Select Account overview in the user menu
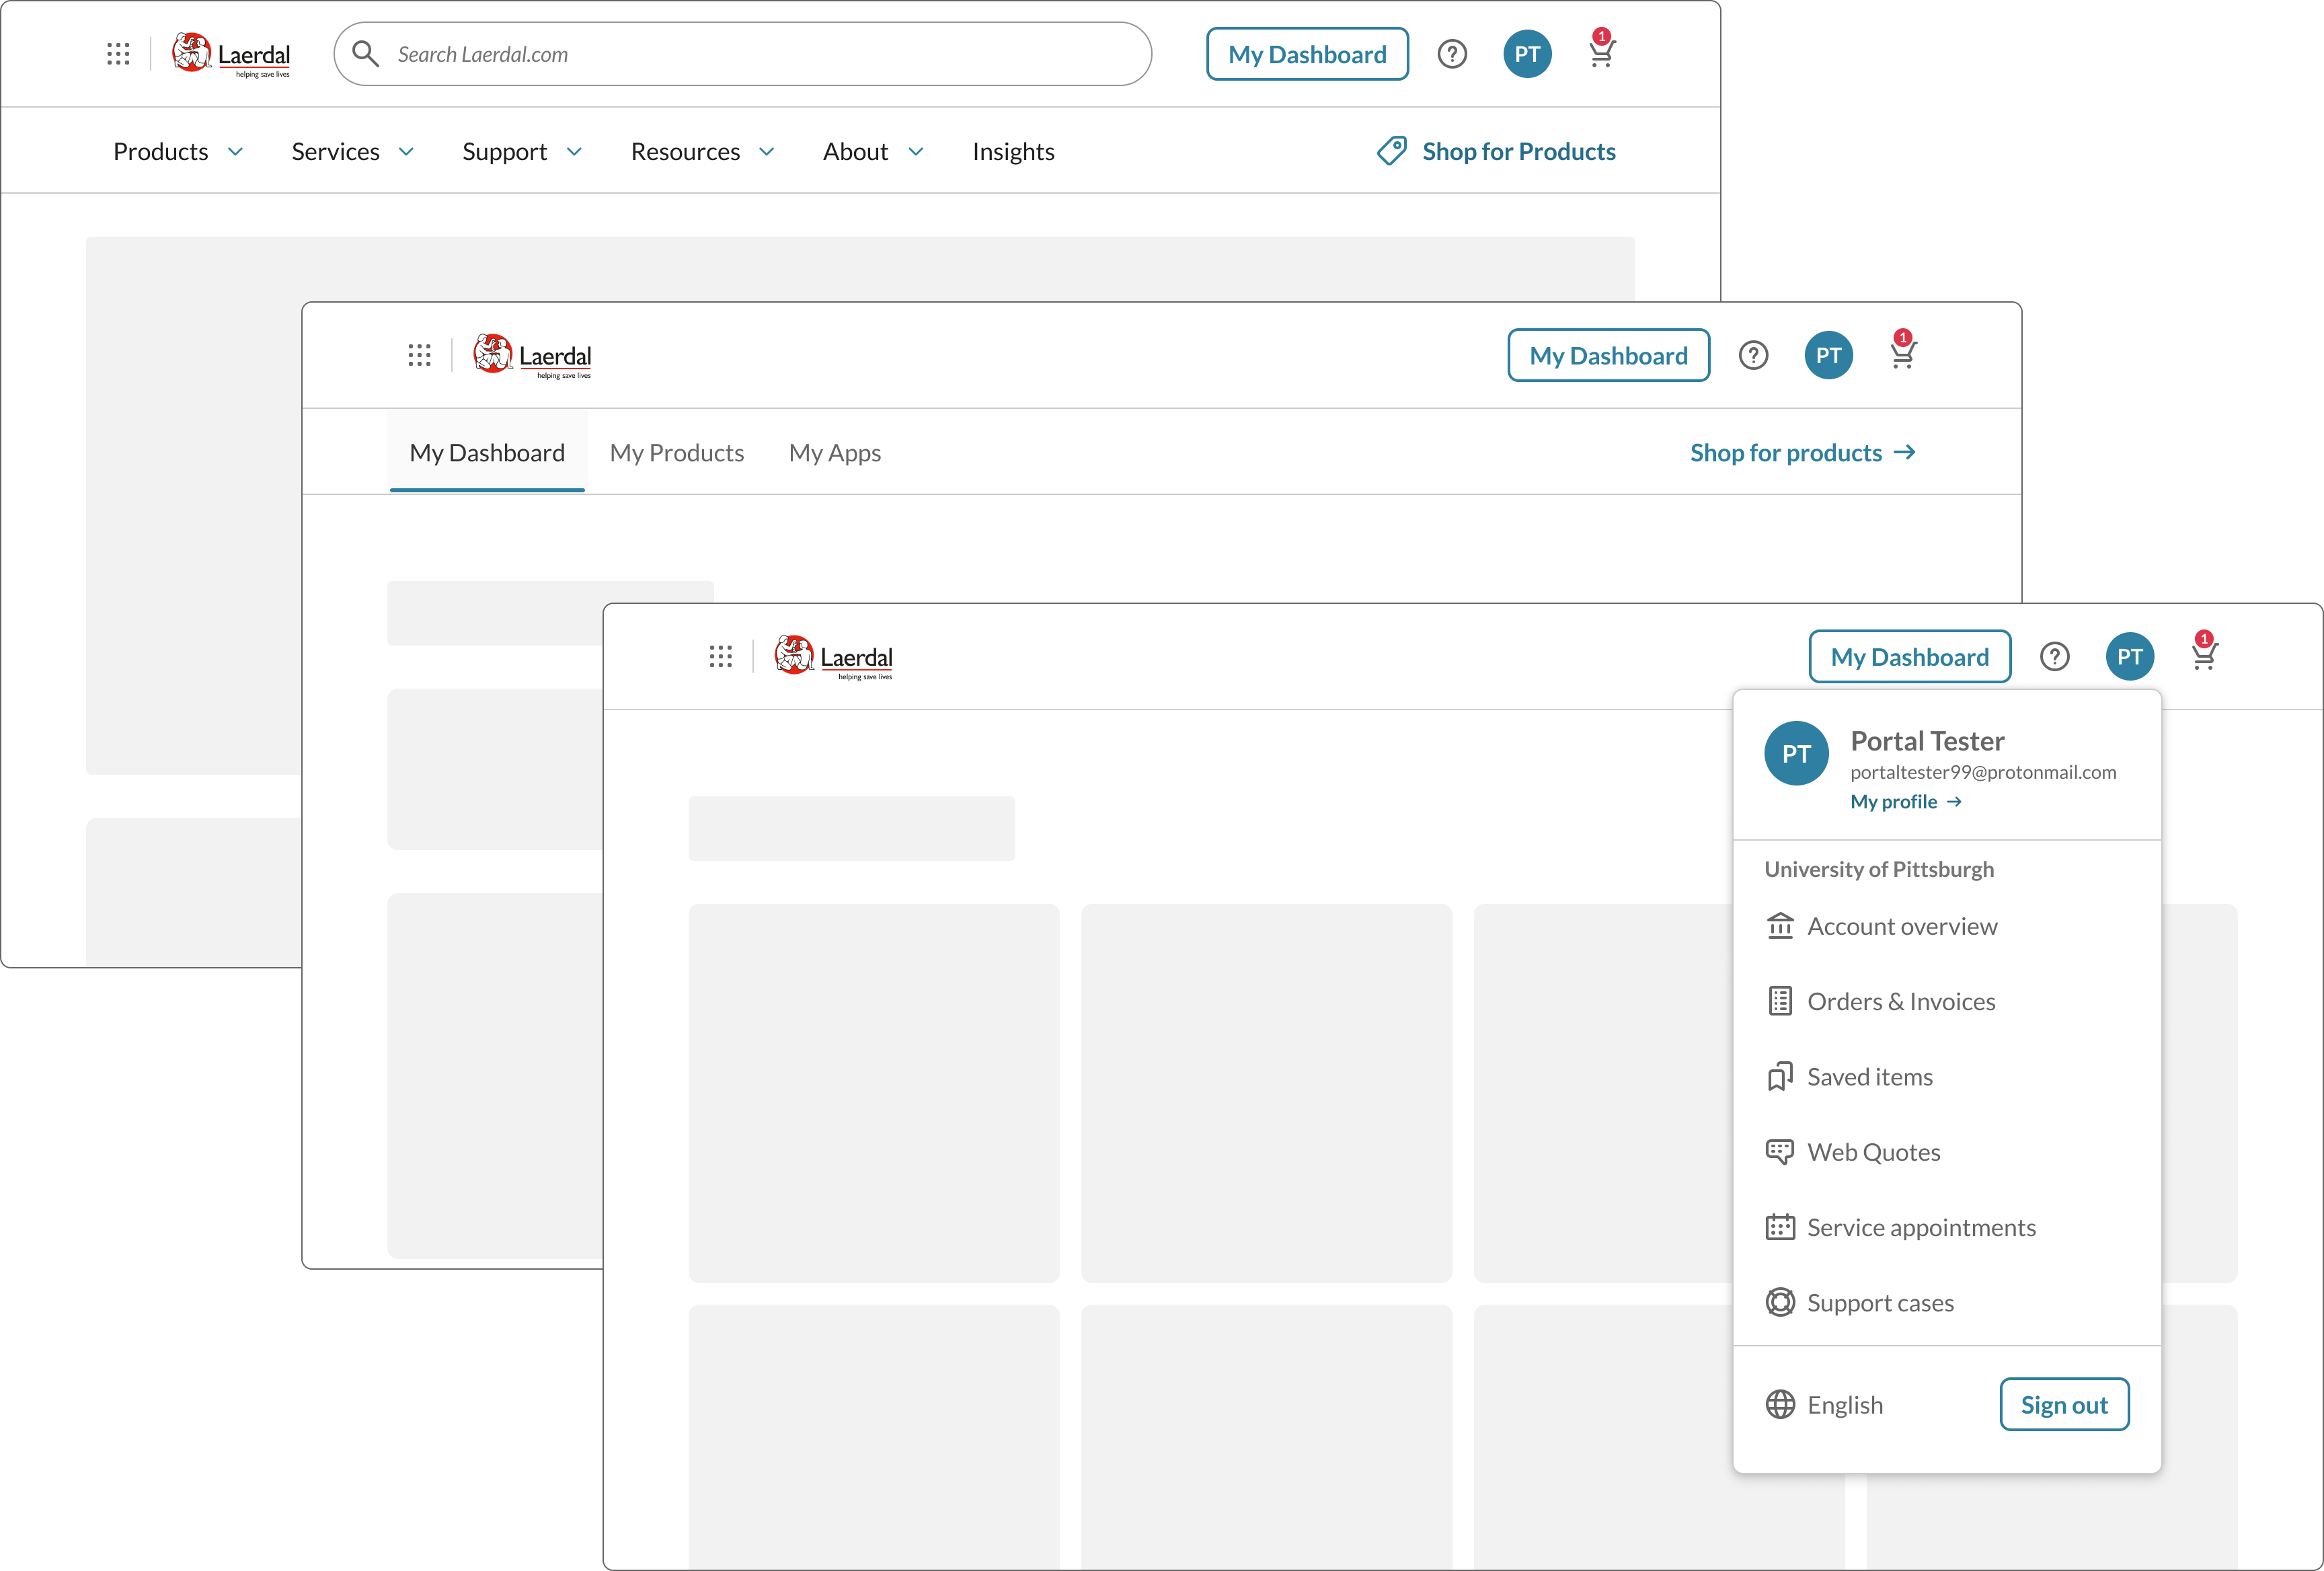2324x1571 pixels. tap(1902, 926)
